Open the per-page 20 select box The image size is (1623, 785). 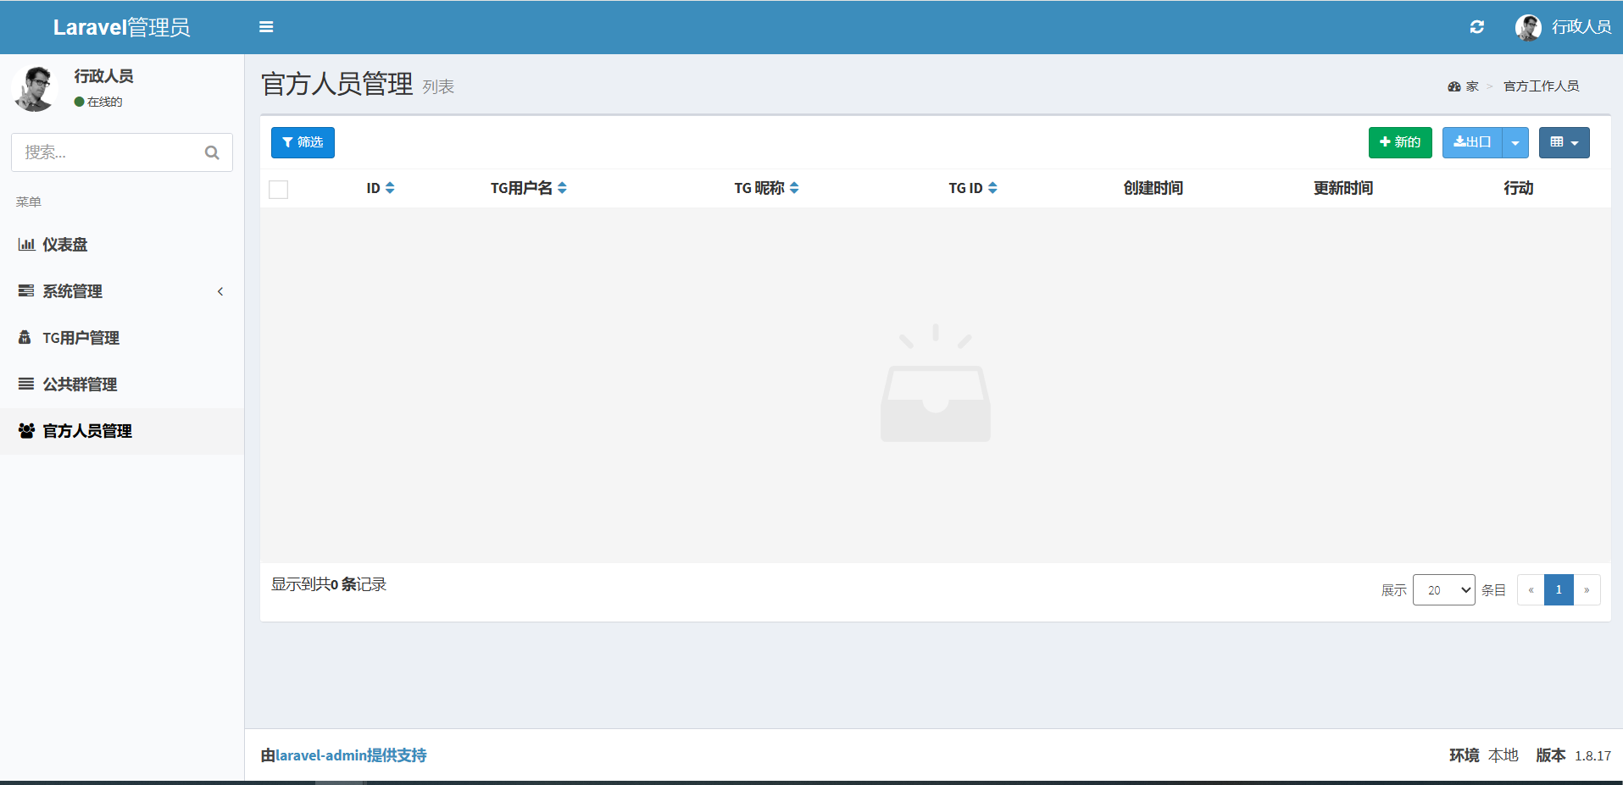(x=1443, y=590)
